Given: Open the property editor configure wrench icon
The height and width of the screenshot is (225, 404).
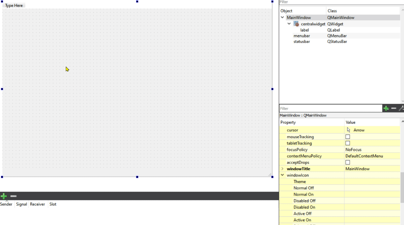Looking at the screenshot, I should tap(401, 108).
